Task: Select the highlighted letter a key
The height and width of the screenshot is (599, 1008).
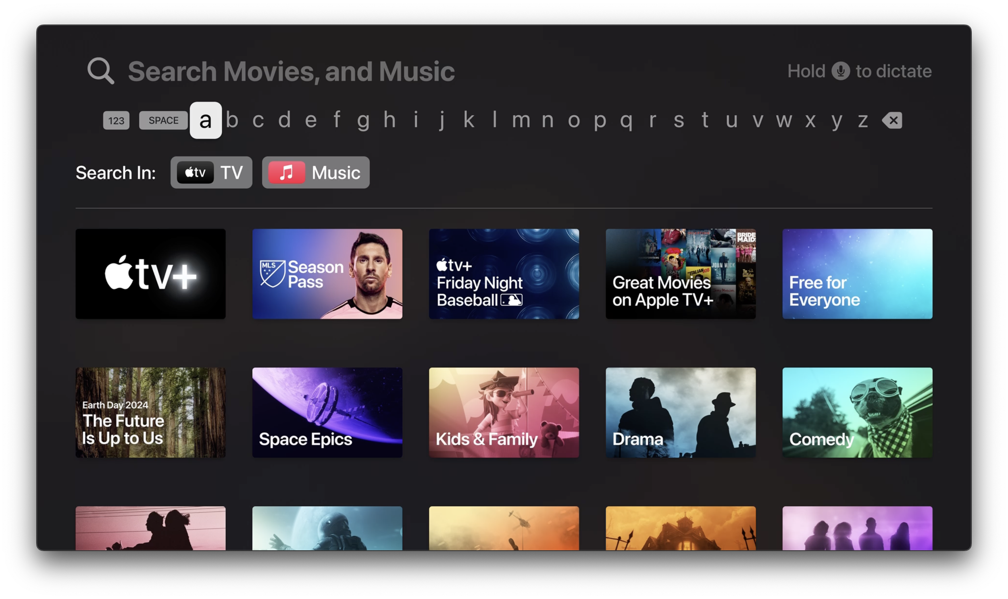Action: [206, 120]
